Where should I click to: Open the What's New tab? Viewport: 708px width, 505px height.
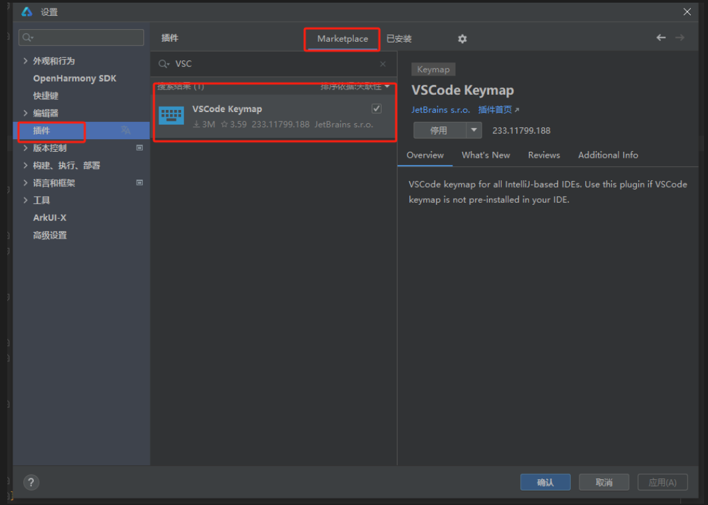point(486,155)
